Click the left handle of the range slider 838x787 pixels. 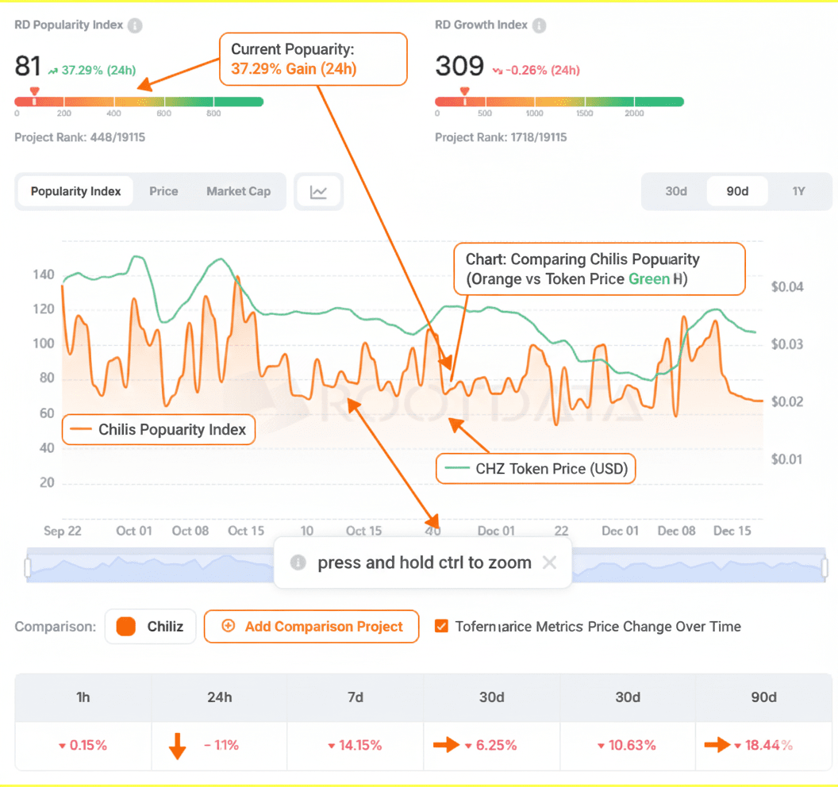pos(29,567)
